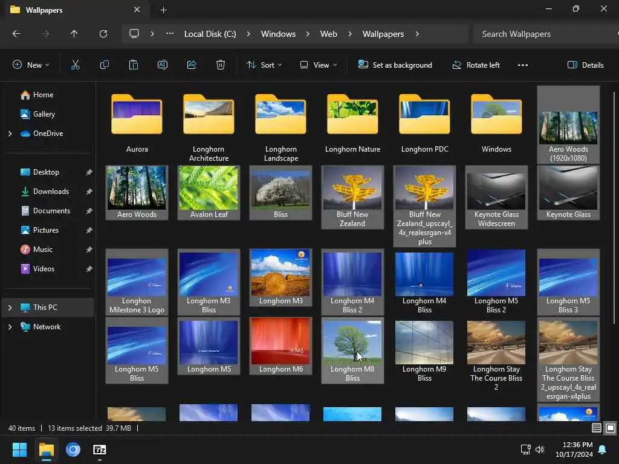This screenshot has height=464, width=619.
Task: Click Rotate left button
Action: (476, 65)
